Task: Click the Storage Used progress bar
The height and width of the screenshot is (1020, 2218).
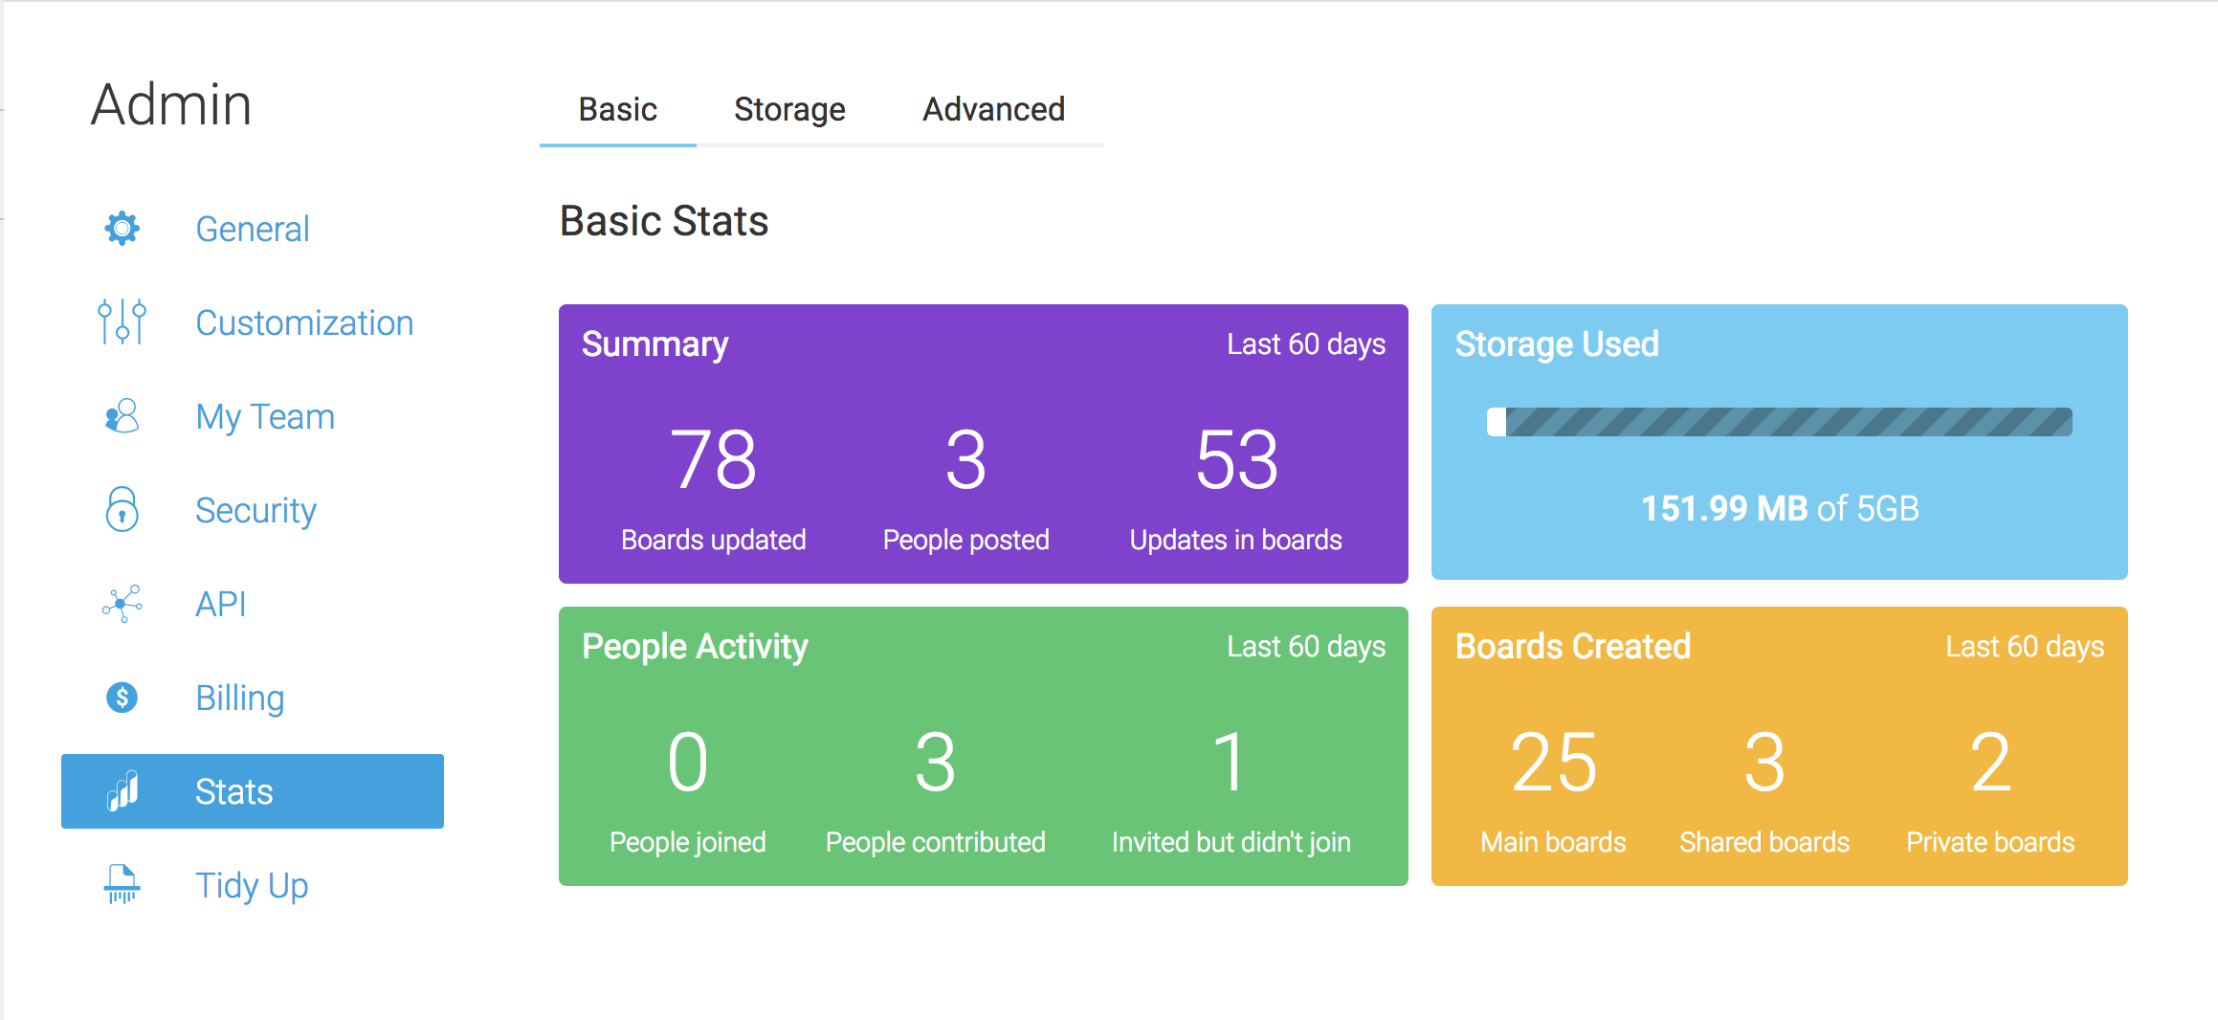Action: coord(1779,422)
